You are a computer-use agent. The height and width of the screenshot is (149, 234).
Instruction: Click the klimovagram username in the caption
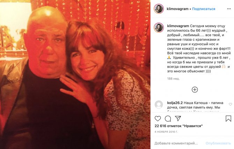[x=178, y=26]
